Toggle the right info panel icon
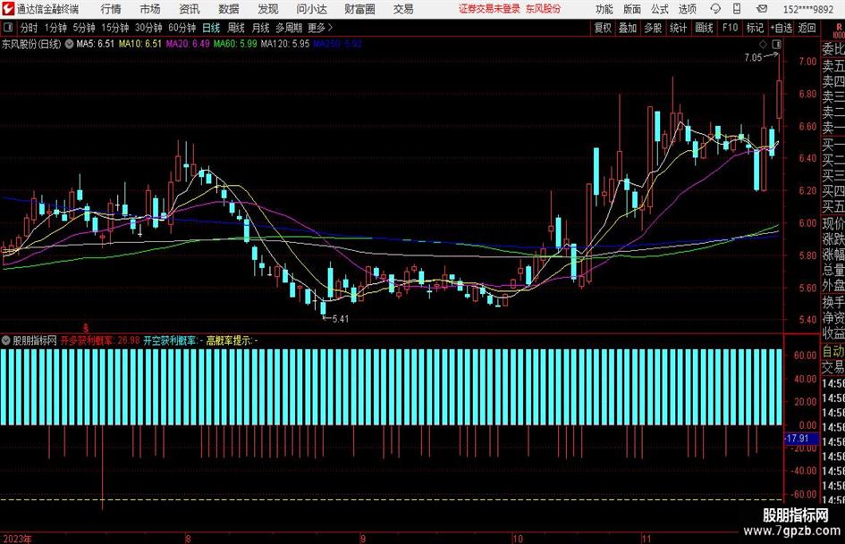The image size is (845, 544). tap(776, 44)
